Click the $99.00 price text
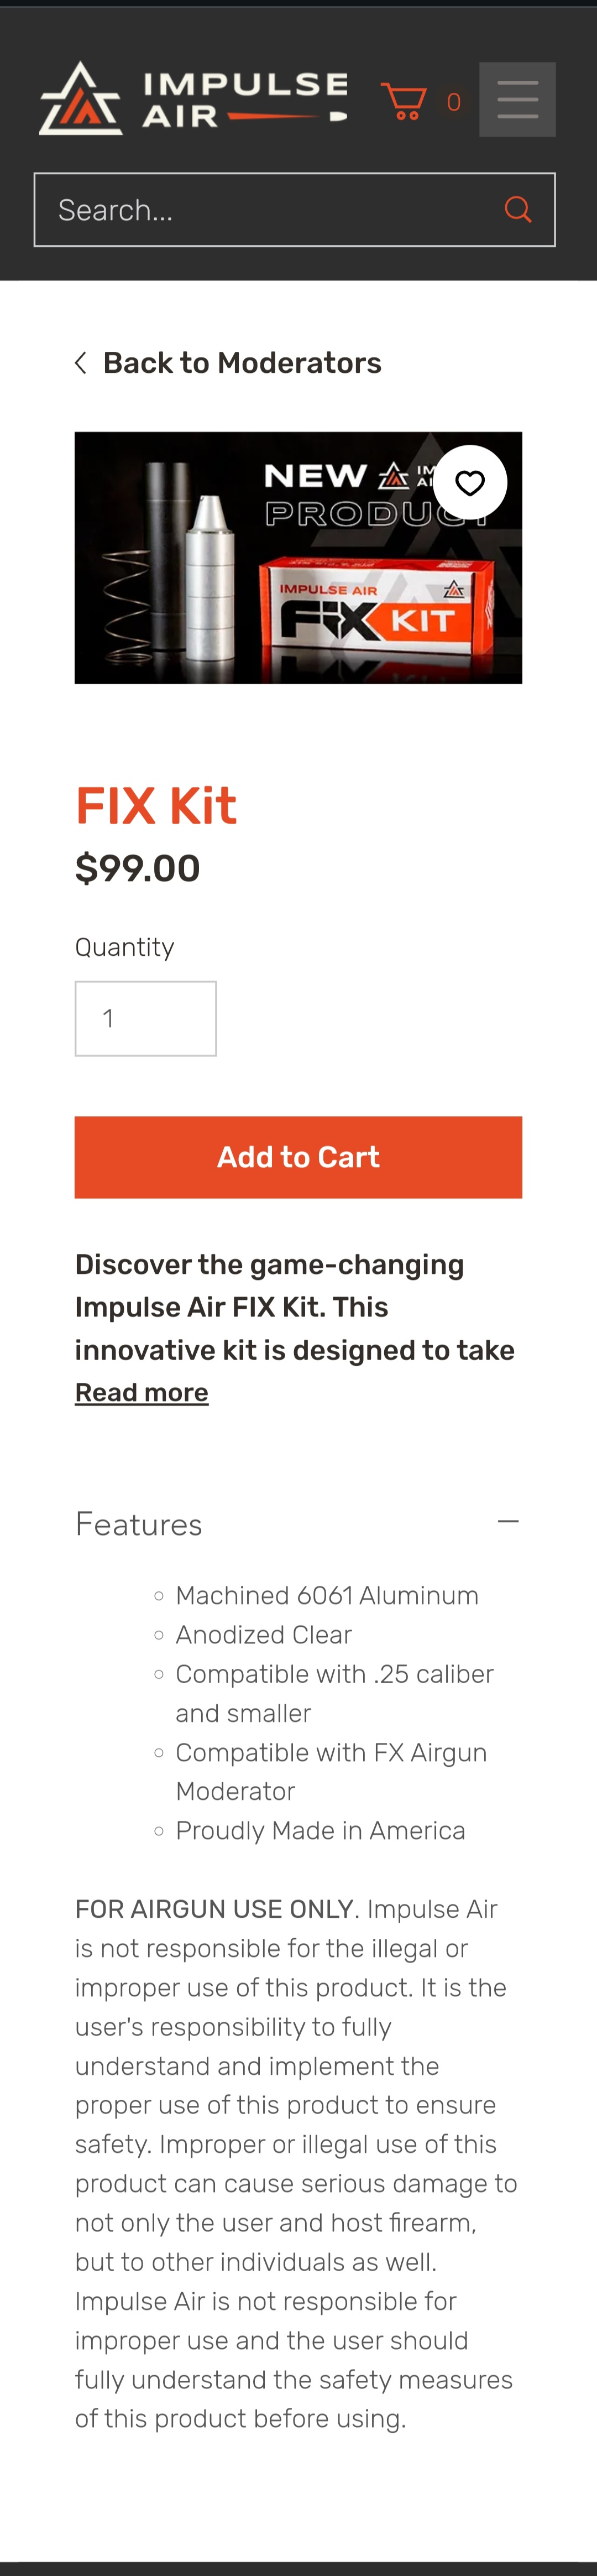This screenshot has height=2576, width=597. [x=138, y=868]
